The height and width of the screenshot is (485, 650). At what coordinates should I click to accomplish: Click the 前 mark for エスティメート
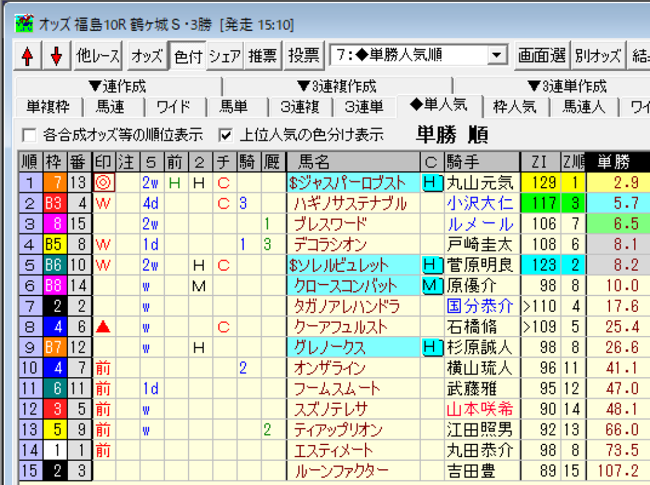[x=103, y=451]
